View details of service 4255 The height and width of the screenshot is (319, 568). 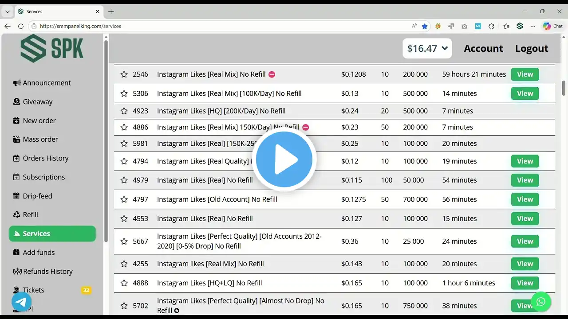[525, 264]
